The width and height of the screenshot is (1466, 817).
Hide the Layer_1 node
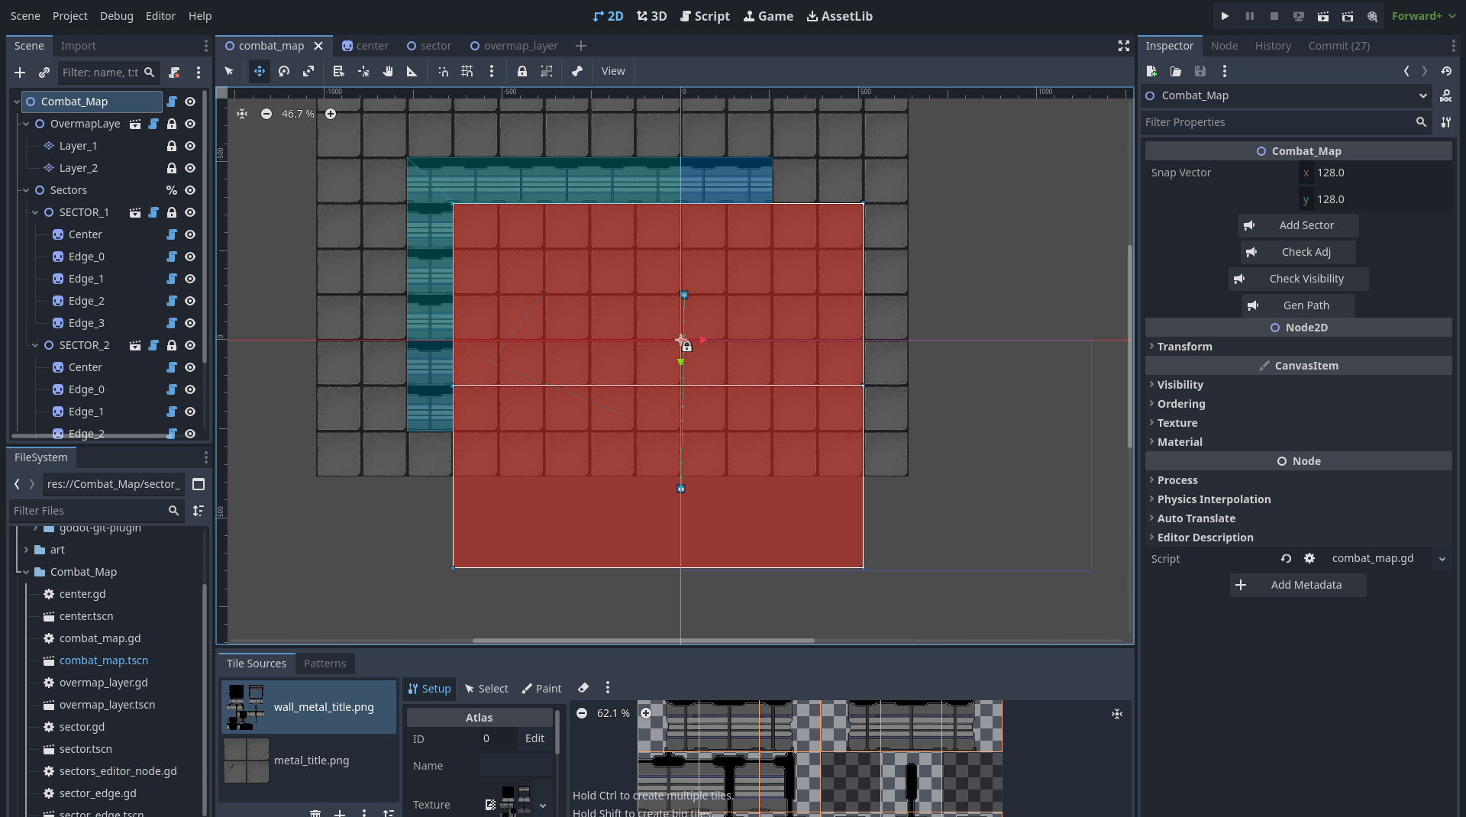tap(190, 146)
